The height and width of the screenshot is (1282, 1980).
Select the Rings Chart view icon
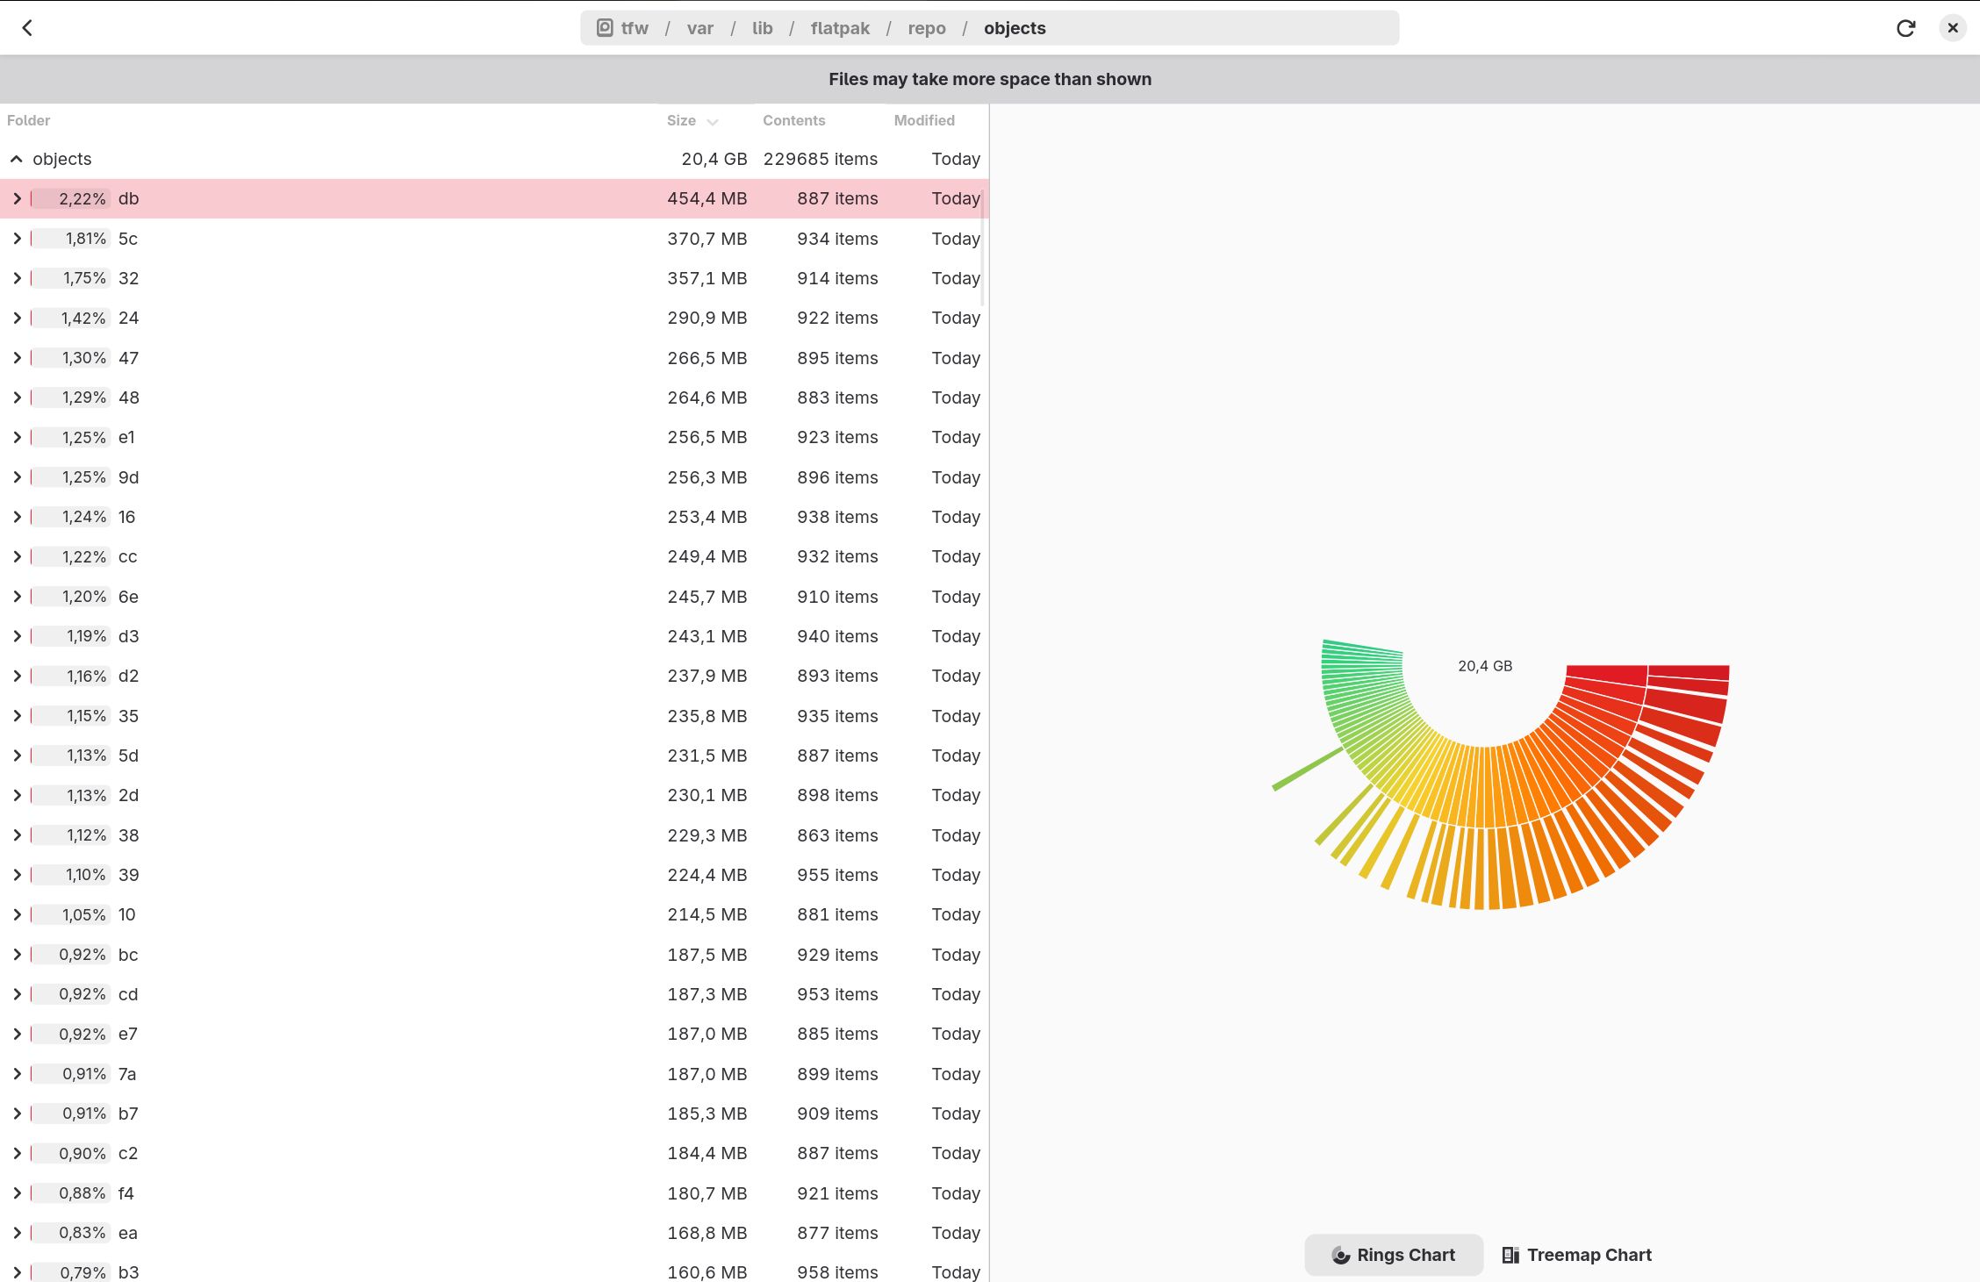[x=1342, y=1255]
